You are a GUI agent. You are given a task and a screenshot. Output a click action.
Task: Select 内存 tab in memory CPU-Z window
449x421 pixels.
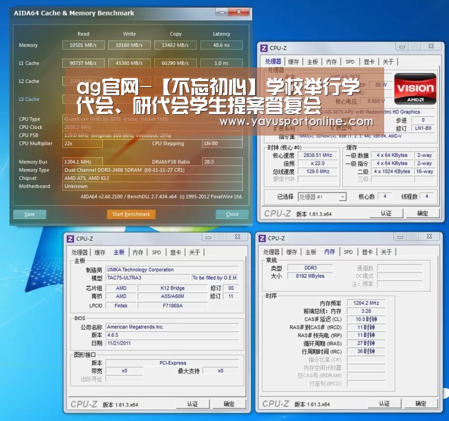point(330,252)
